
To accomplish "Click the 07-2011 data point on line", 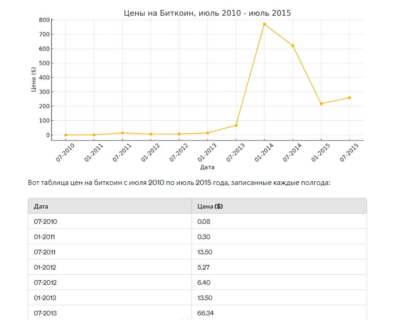I will [122, 133].
